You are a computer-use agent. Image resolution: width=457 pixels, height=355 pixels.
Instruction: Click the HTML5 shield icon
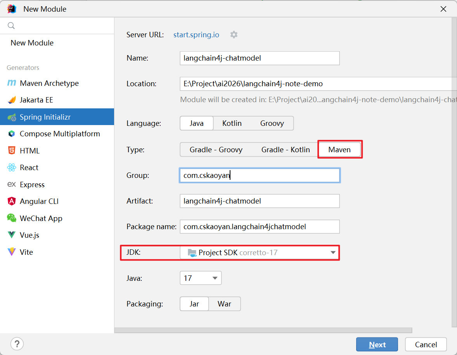point(12,151)
